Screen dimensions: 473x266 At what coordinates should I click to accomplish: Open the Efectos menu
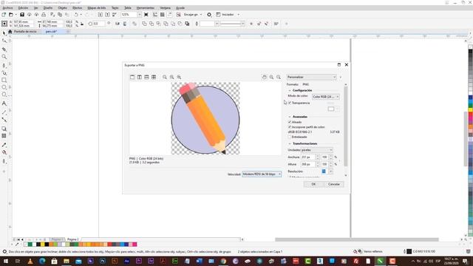77,8
